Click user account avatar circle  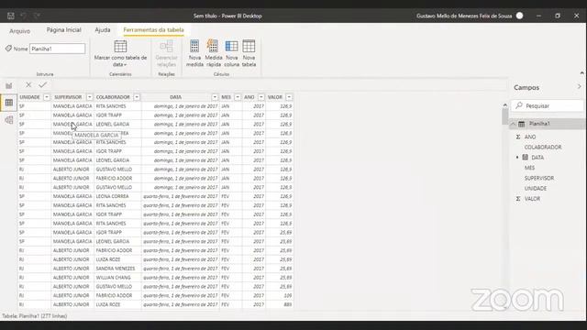[520, 16]
